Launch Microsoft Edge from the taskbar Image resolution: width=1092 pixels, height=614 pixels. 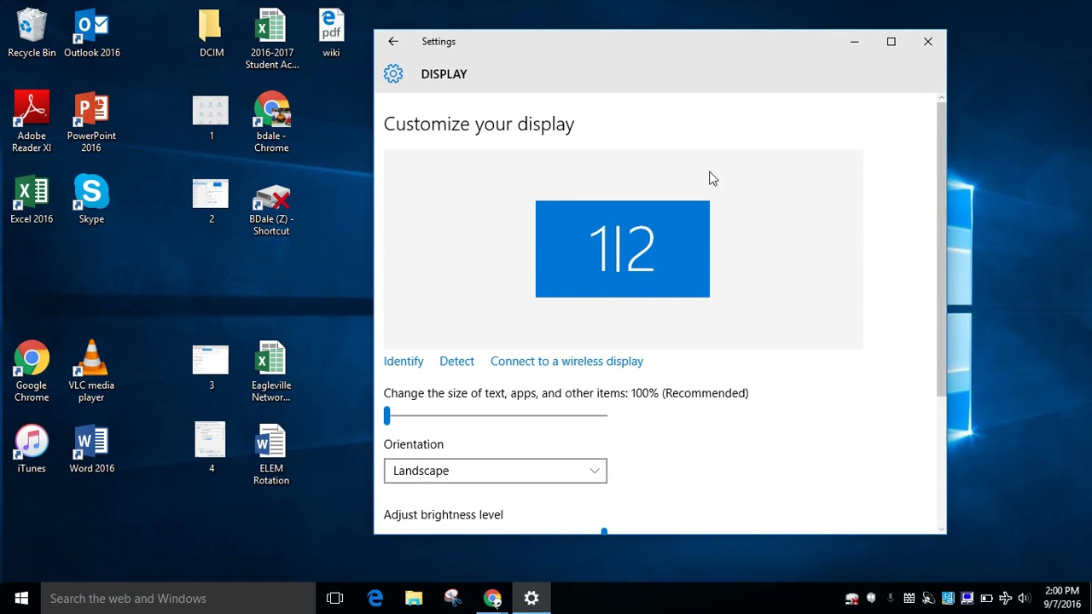point(375,598)
